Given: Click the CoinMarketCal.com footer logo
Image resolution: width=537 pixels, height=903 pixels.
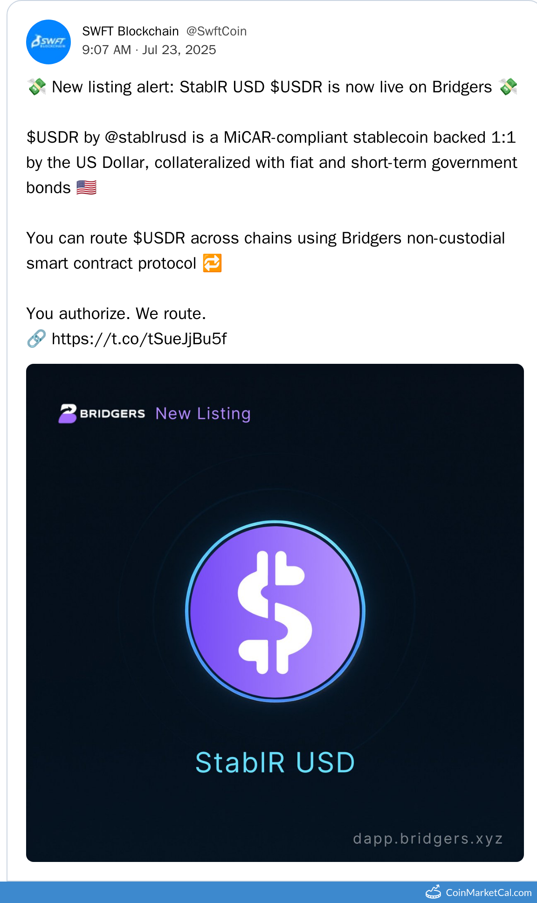Looking at the screenshot, I should coord(434,892).
